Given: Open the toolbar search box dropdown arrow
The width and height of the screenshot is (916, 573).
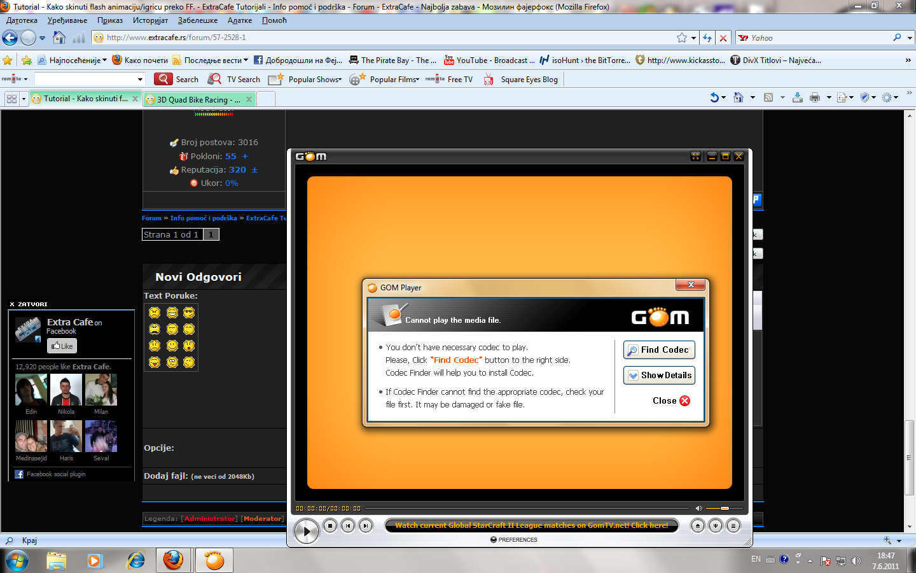Looking at the screenshot, I should point(141,80).
